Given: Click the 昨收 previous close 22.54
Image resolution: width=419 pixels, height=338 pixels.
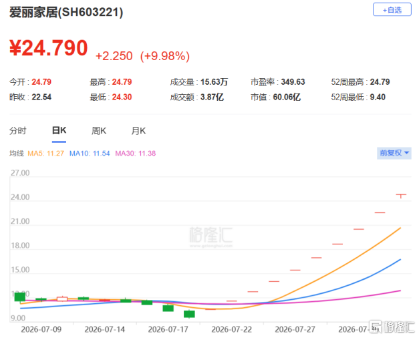Looking at the screenshot, I should pos(41,97).
